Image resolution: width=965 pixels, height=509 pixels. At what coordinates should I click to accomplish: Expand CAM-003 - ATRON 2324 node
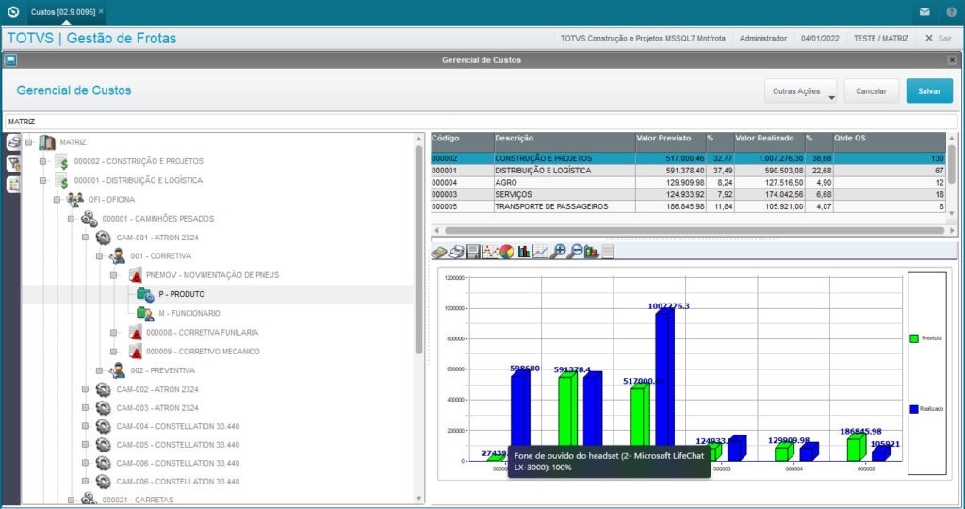[86, 408]
